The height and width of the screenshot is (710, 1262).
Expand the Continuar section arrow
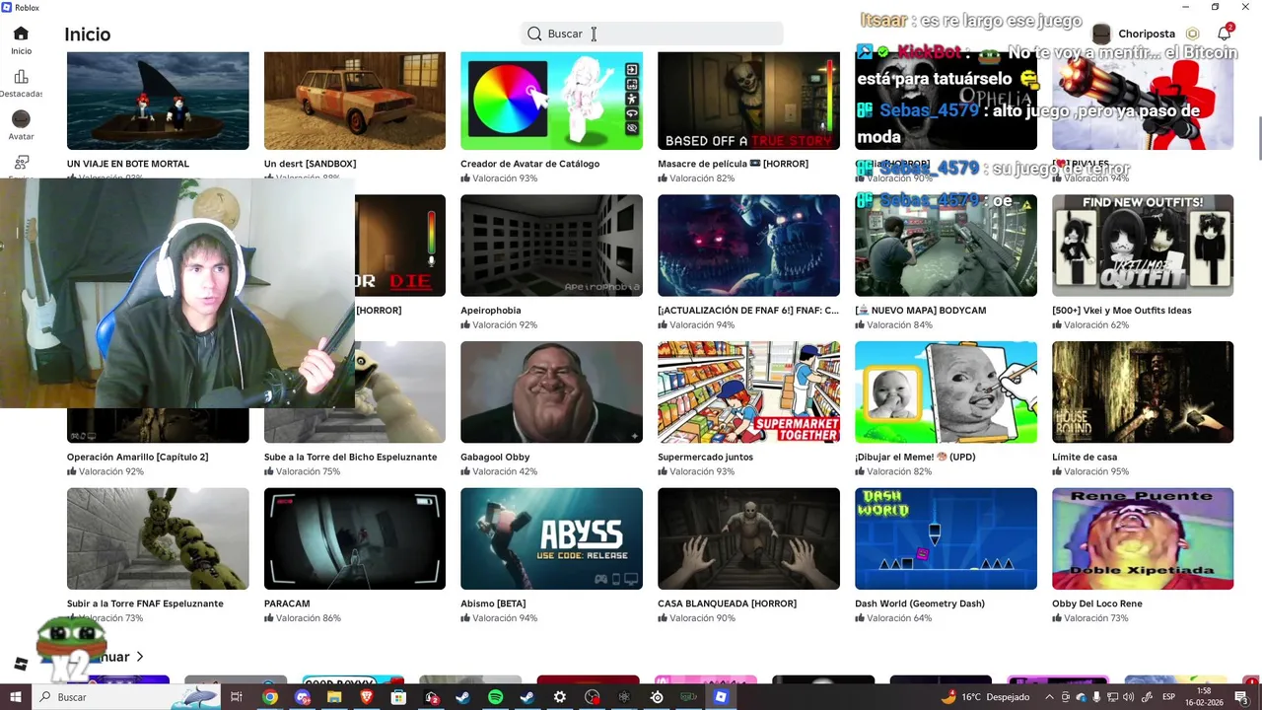pos(140,657)
